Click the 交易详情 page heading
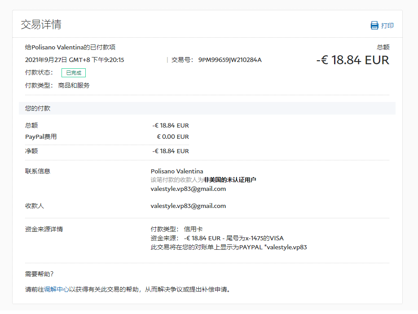The image size is (418, 314). 41,25
